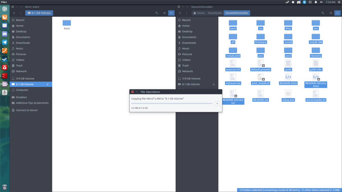The width and height of the screenshot is (342, 192).
Task: Open Videos in the SteamOSInstaller sidebar
Action: tap(197, 60)
